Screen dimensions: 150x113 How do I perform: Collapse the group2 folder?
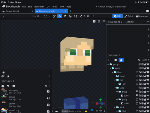click(117, 99)
